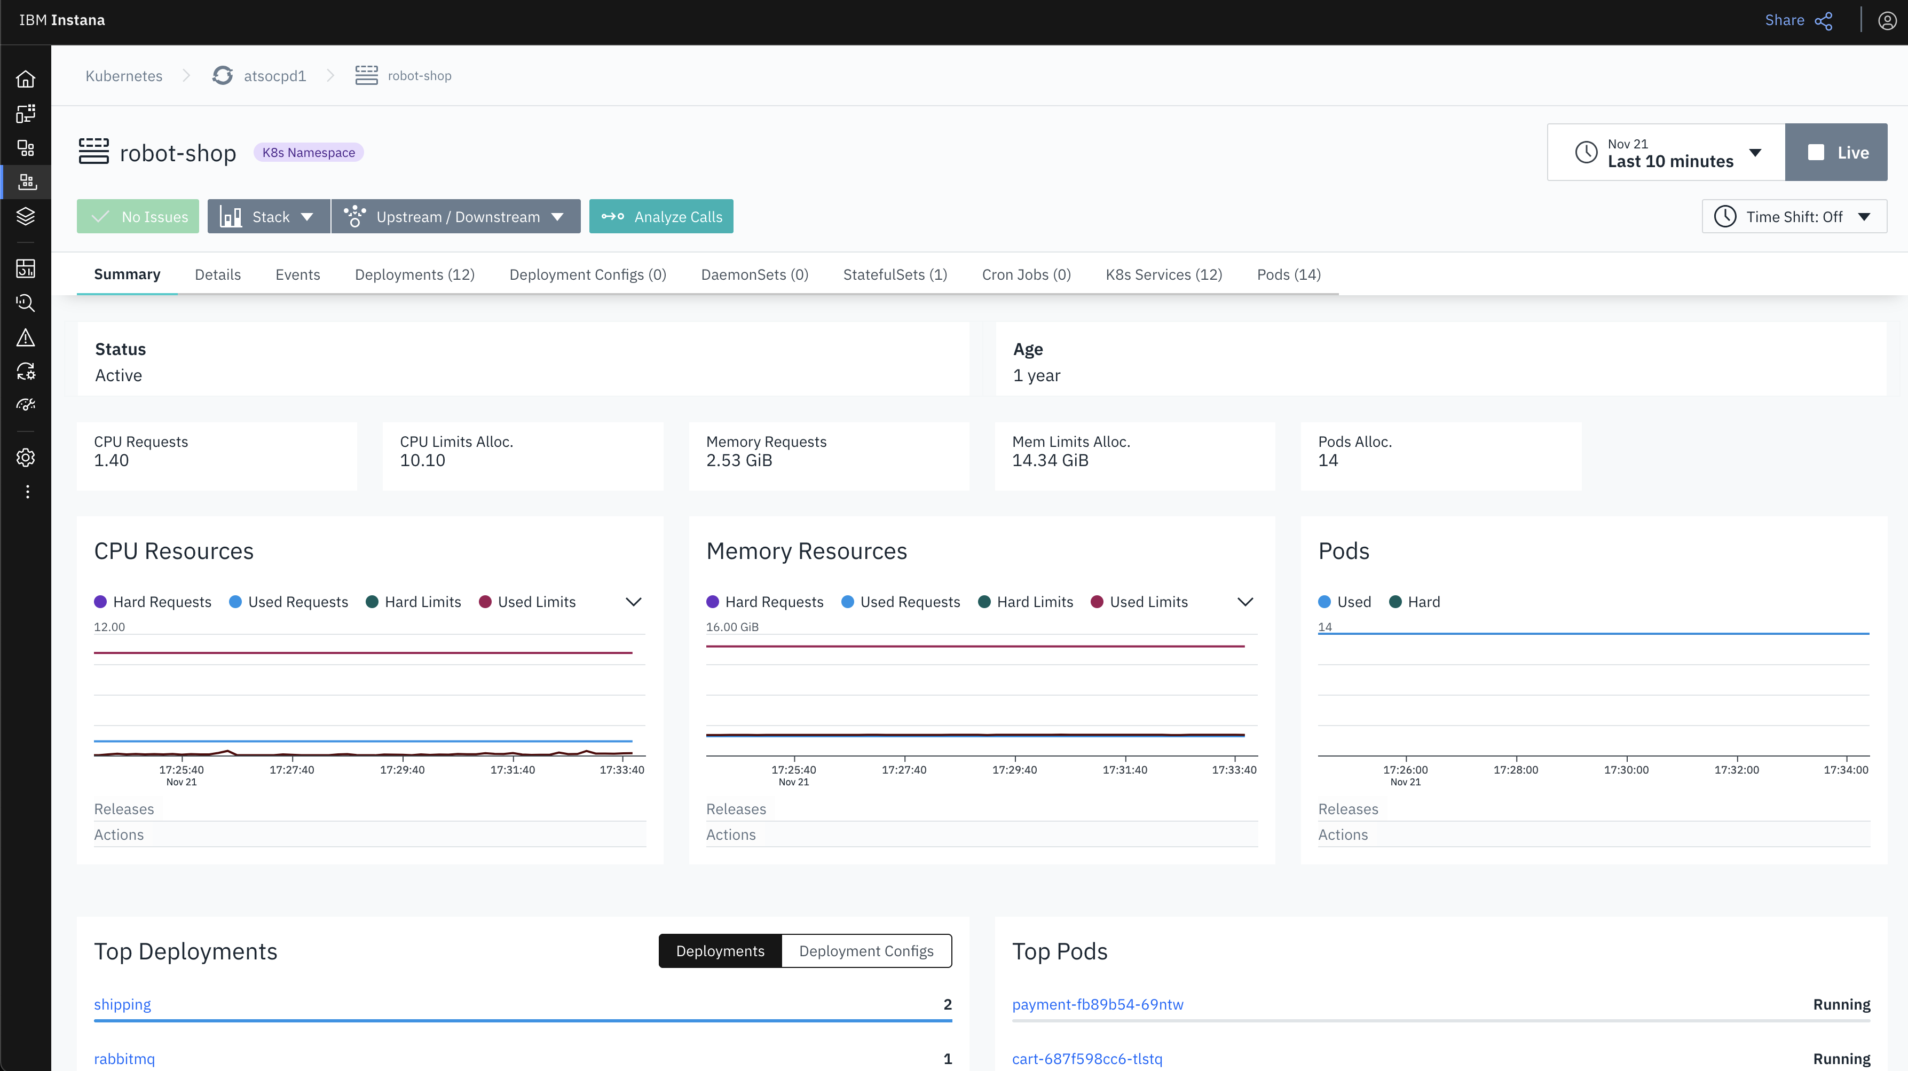Open the More options vertical dots
Screen dimensions: 1908x1071
click(27, 492)
